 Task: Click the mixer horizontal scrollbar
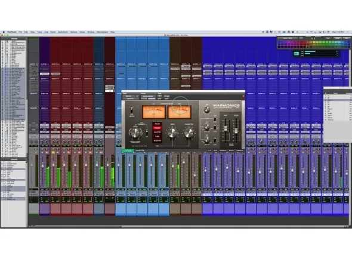[x=190, y=226]
